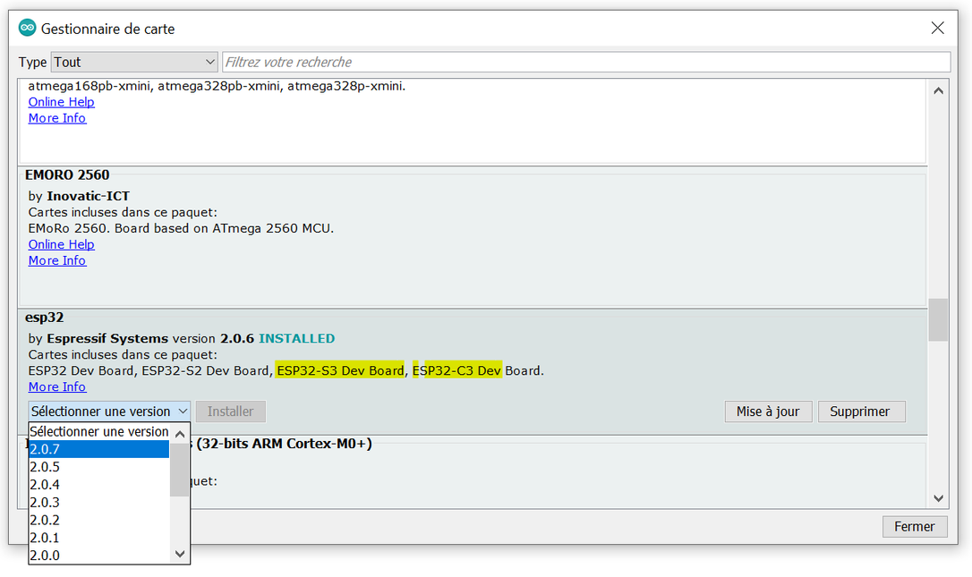
Task: Click the Supprimer button for esp32
Action: click(861, 412)
